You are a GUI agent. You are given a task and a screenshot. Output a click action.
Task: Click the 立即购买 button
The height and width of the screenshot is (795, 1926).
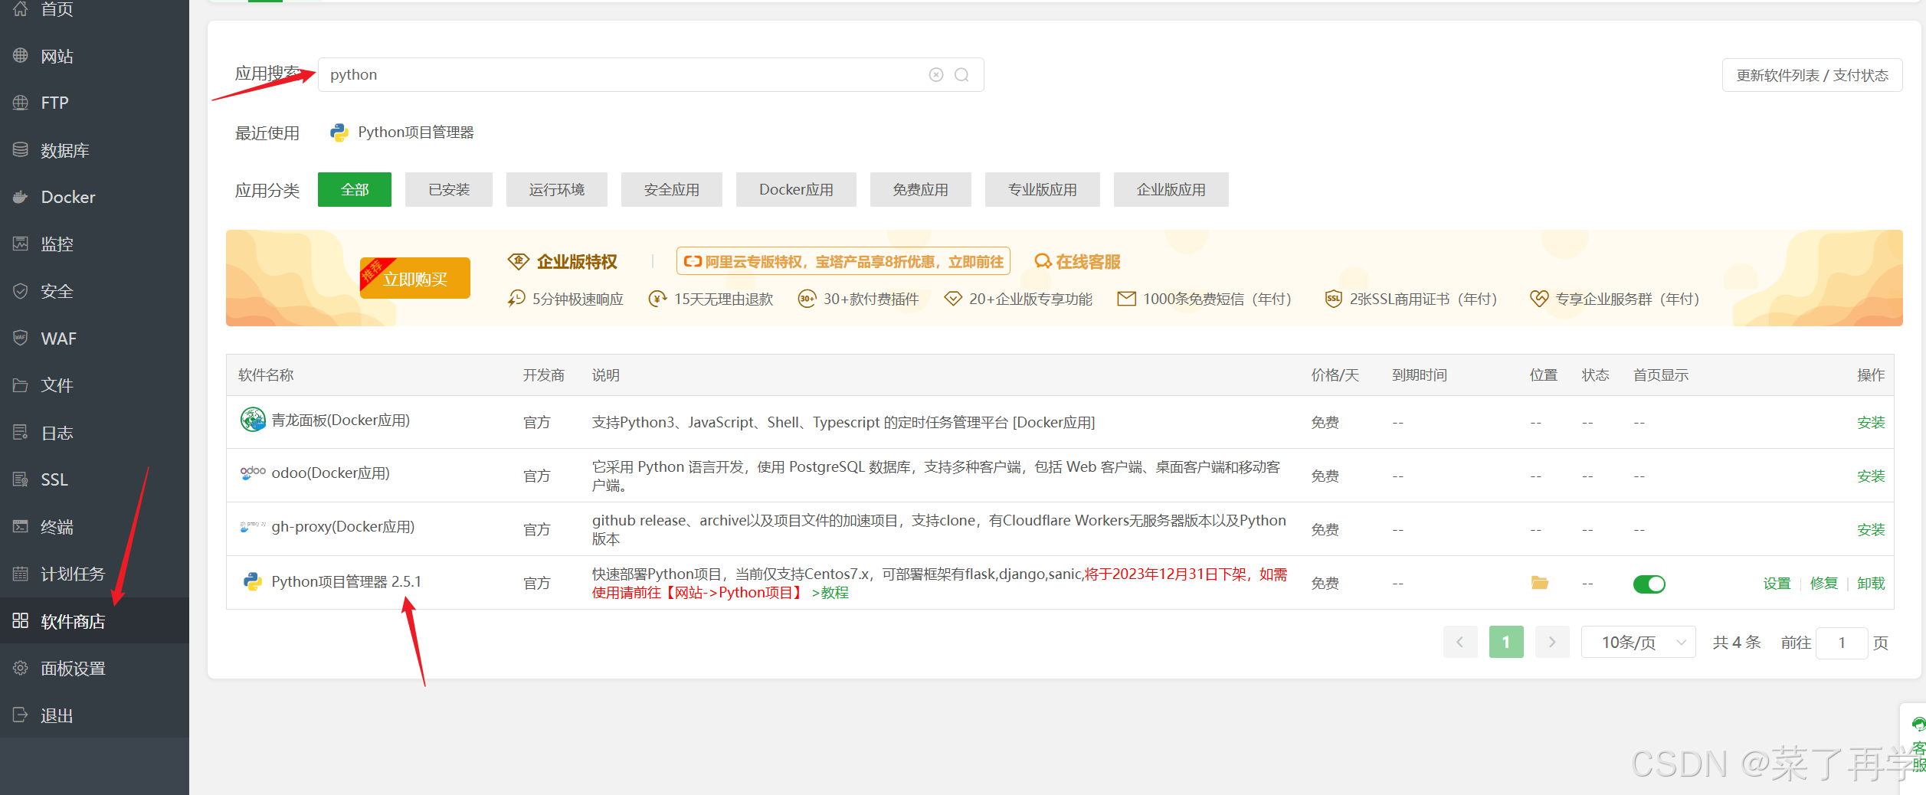click(x=415, y=279)
